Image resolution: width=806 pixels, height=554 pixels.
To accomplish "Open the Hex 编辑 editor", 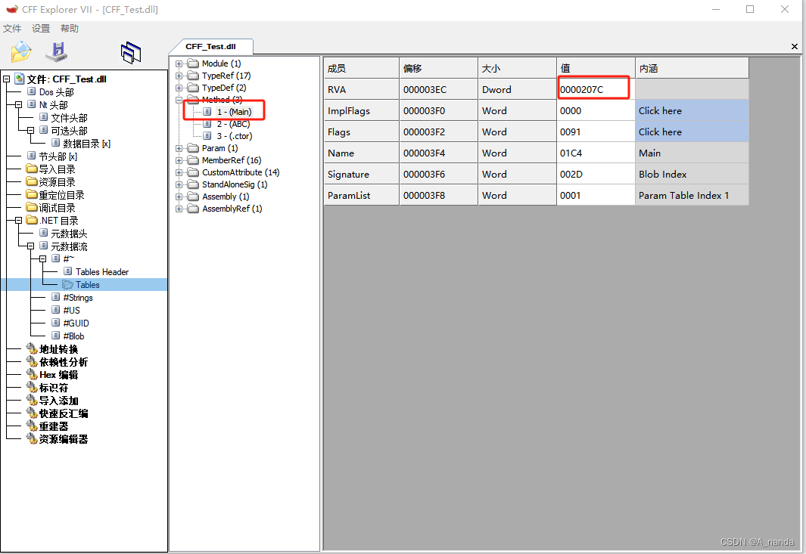I will (x=57, y=375).
